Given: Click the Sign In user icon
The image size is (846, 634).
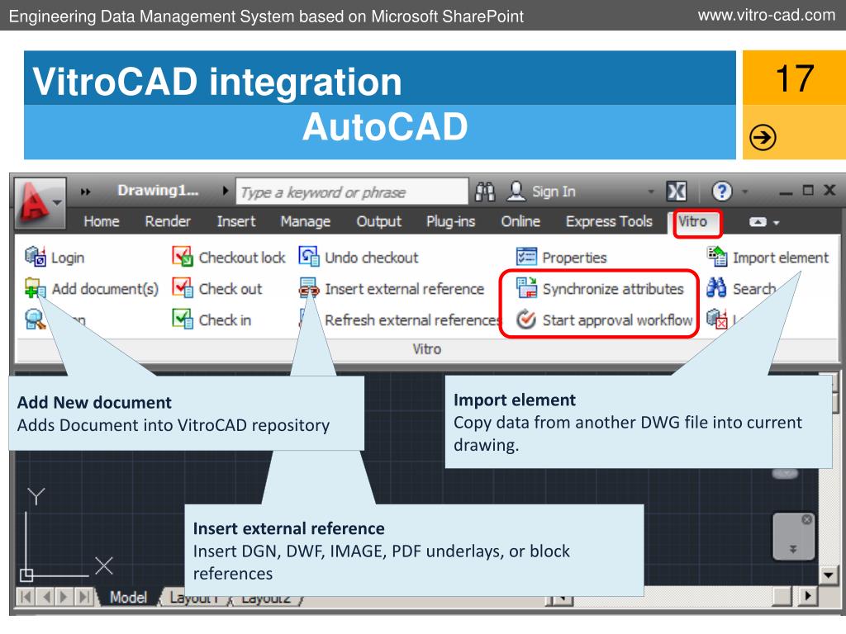Looking at the screenshot, I should (516, 192).
